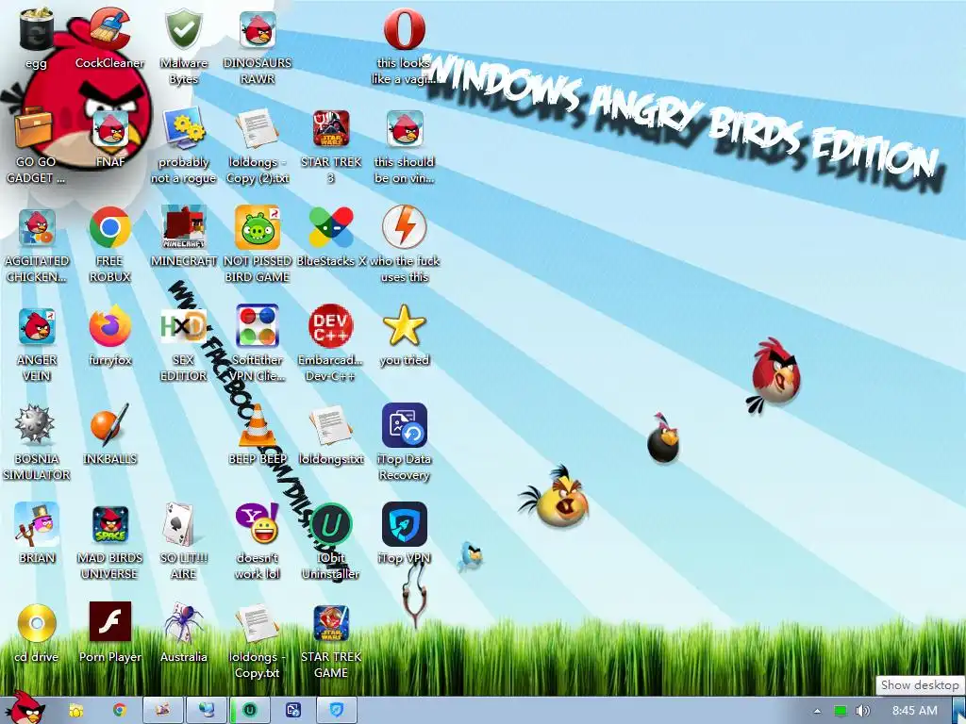Select the BEEP BEEP traffic cone icon
This screenshot has height=724, width=966.
pos(258,425)
